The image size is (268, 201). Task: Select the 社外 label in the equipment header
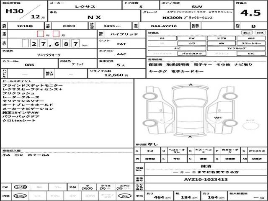point(260,32)
